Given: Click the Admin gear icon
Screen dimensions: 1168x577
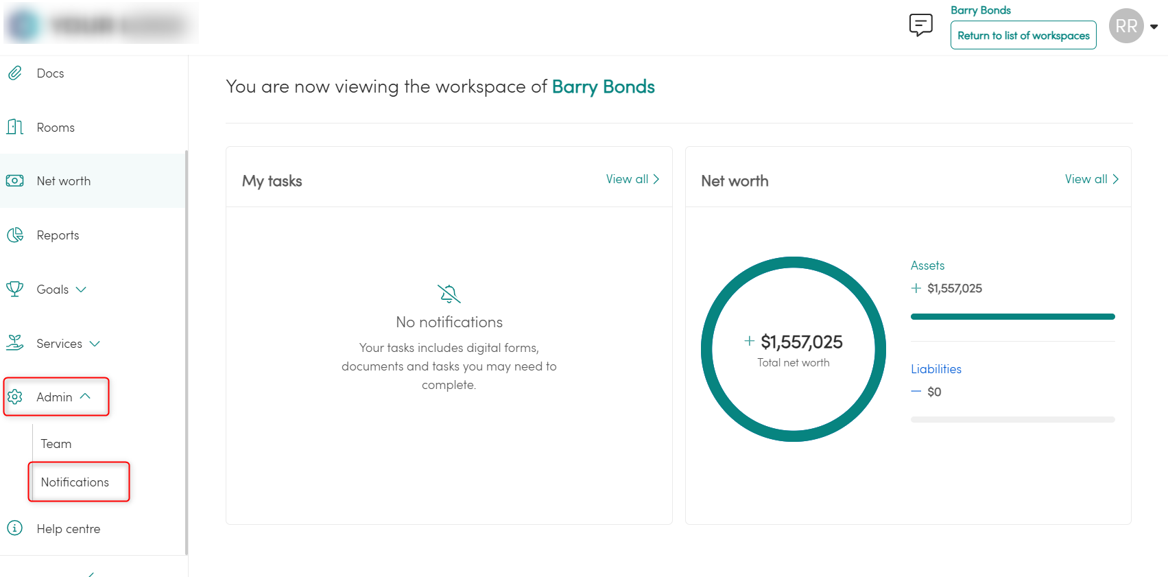Looking at the screenshot, I should (x=15, y=397).
